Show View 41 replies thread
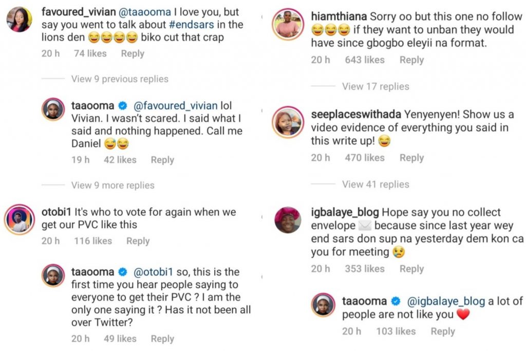The image size is (526, 351). pos(375,184)
